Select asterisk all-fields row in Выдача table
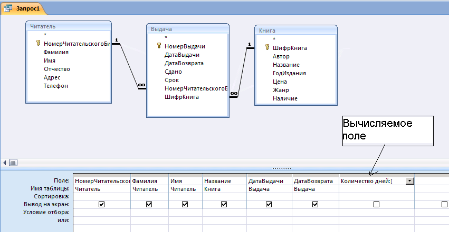Screen dimensions: 449x232 coord(166,38)
